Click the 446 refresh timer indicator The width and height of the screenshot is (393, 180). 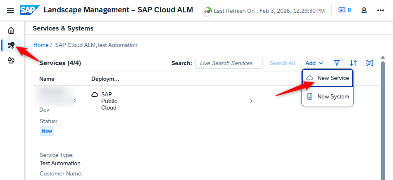(x=207, y=12)
